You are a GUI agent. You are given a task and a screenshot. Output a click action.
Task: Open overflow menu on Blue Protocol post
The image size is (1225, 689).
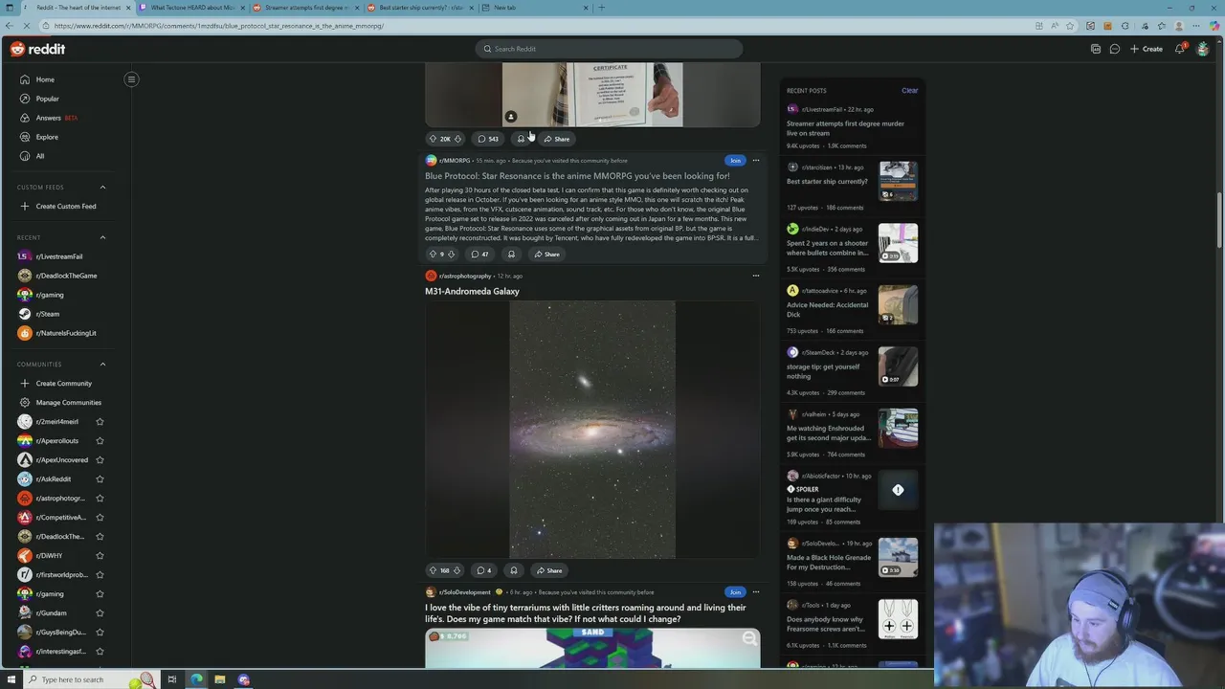coord(755,161)
